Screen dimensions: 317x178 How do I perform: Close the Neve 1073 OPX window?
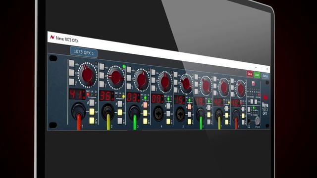(x=267, y=69)
